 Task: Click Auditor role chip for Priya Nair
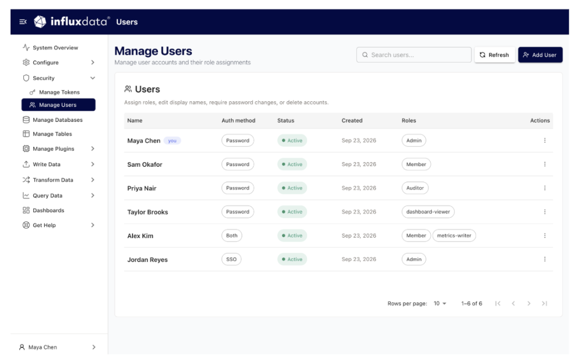click(x=415, y=188)
